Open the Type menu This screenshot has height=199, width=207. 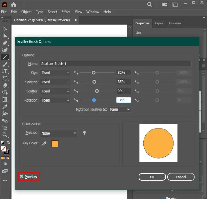(40, 12)
